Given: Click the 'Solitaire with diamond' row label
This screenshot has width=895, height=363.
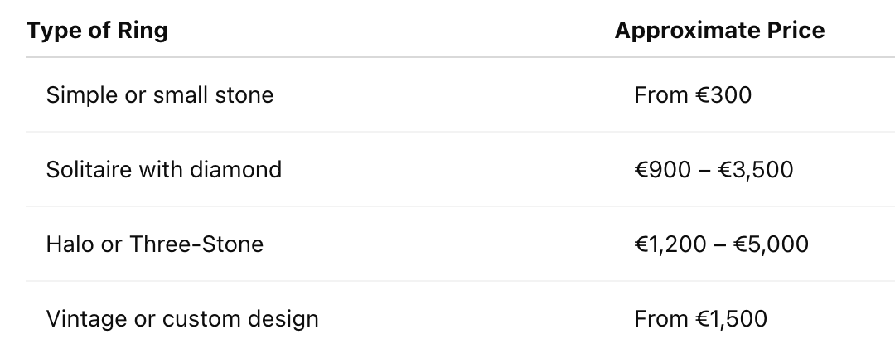Looking at the screenshot, I should [164, 170].
